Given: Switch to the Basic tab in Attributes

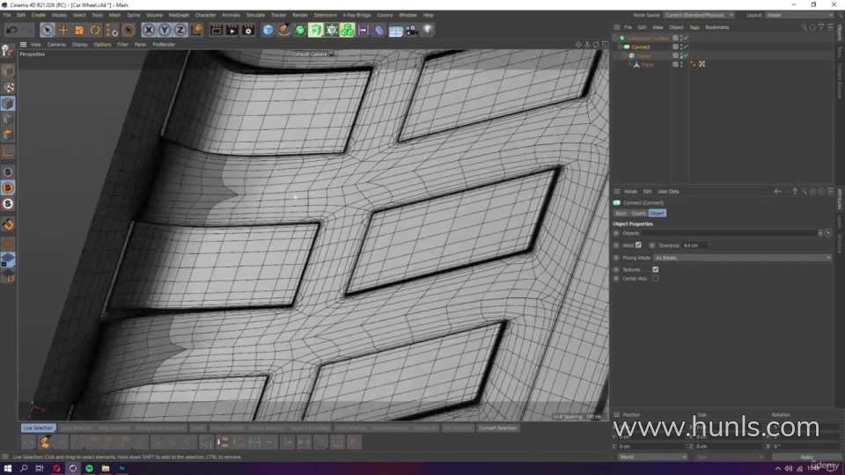Looking at the screenshot, I should click(621, 213).
